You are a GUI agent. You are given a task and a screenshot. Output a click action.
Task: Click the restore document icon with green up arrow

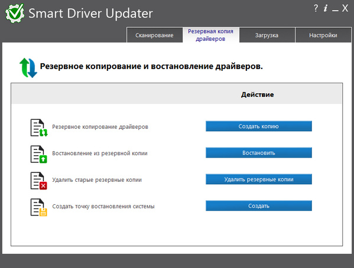[x=38, y=154]
